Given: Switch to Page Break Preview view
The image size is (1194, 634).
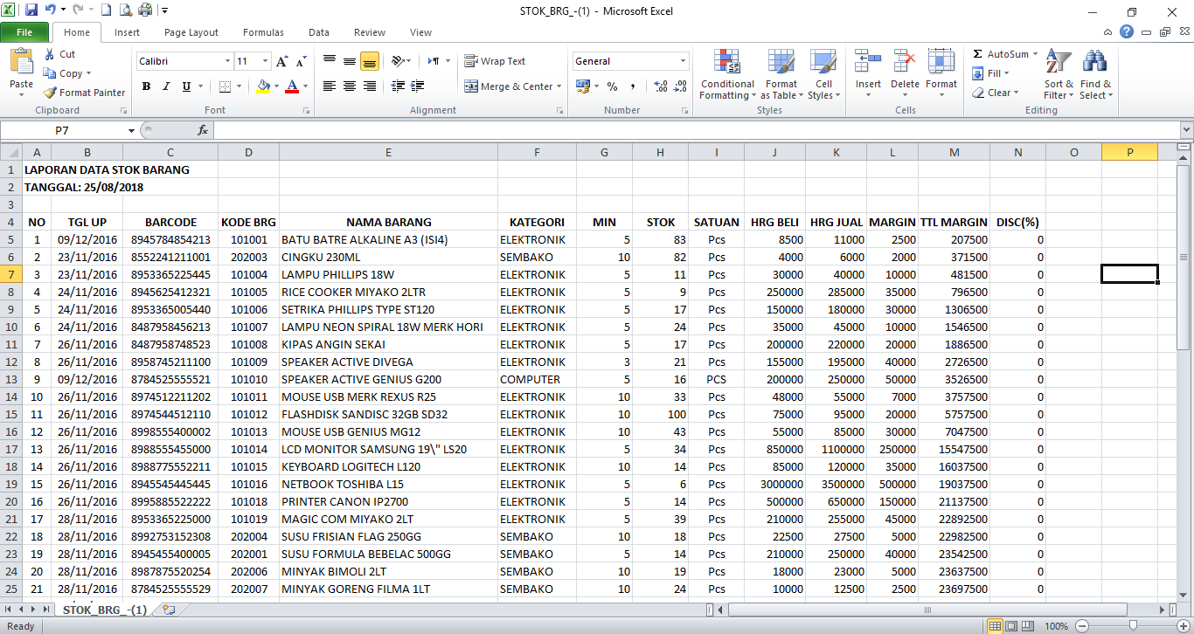Looking at the screenshot, I should coord(1030,626).
